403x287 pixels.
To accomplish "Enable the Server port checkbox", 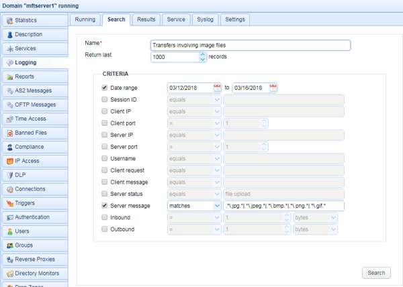I will (x=104, y=146).
